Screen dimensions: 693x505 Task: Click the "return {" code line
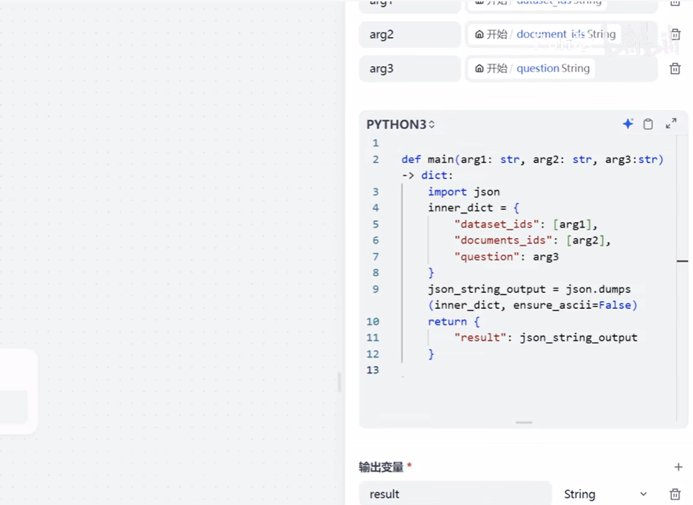tap(454, 322)
